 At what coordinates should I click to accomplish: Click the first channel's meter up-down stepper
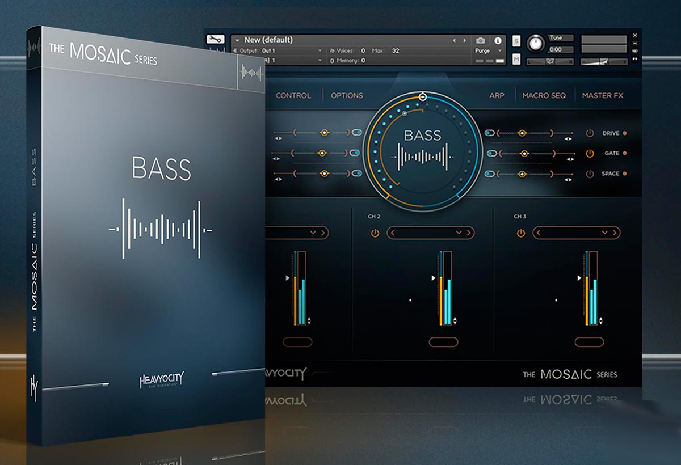click(x=309, y=321)
